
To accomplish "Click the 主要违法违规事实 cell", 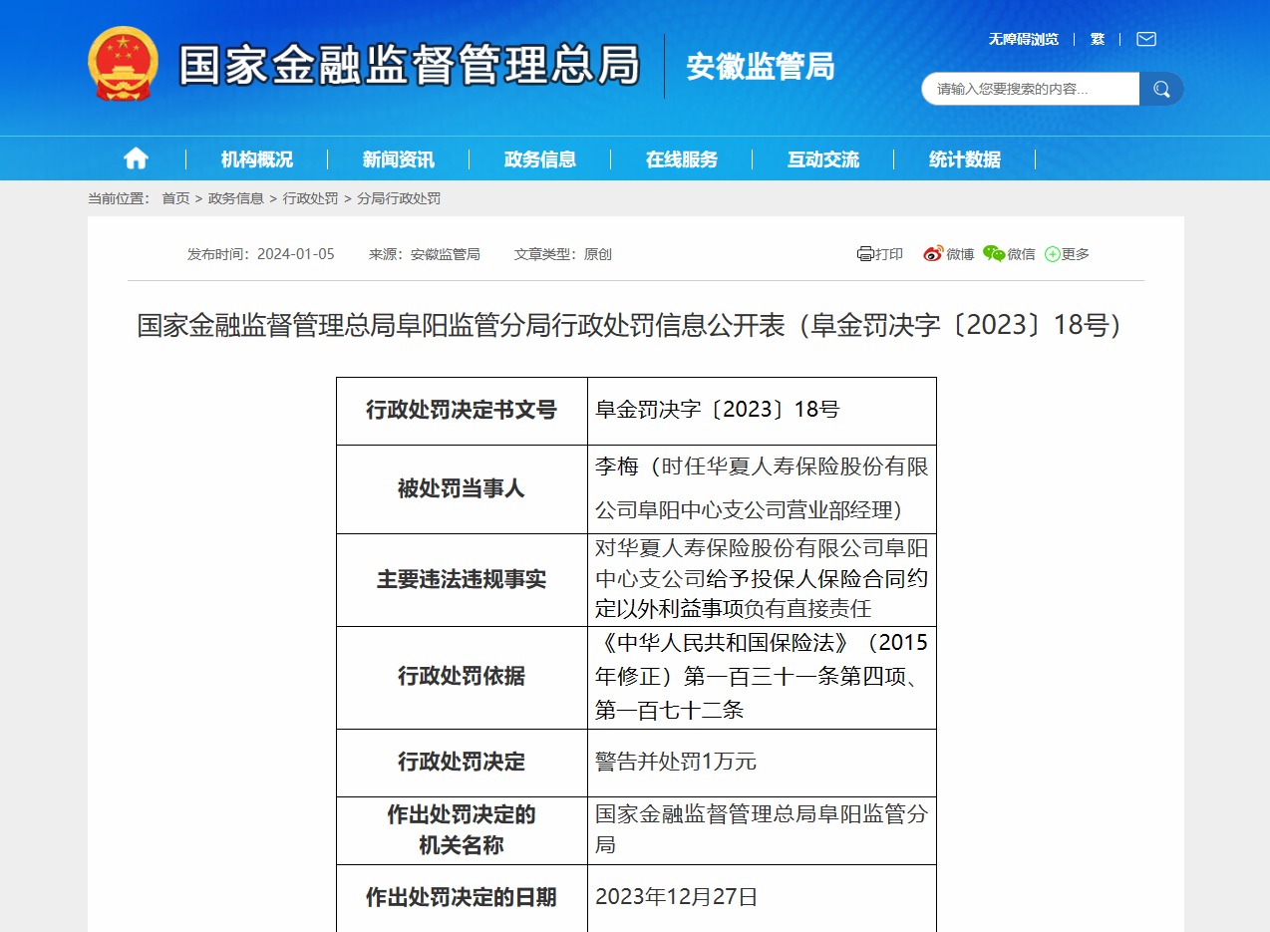I will [462, 580].
